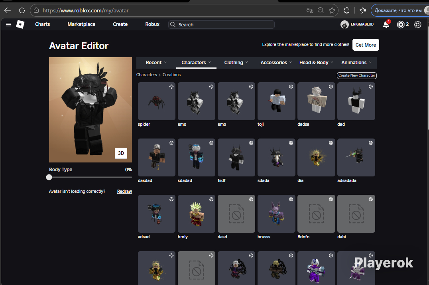Click the Get More button
The width and height of the screenshot is (429, 285).
click(366, 45)
